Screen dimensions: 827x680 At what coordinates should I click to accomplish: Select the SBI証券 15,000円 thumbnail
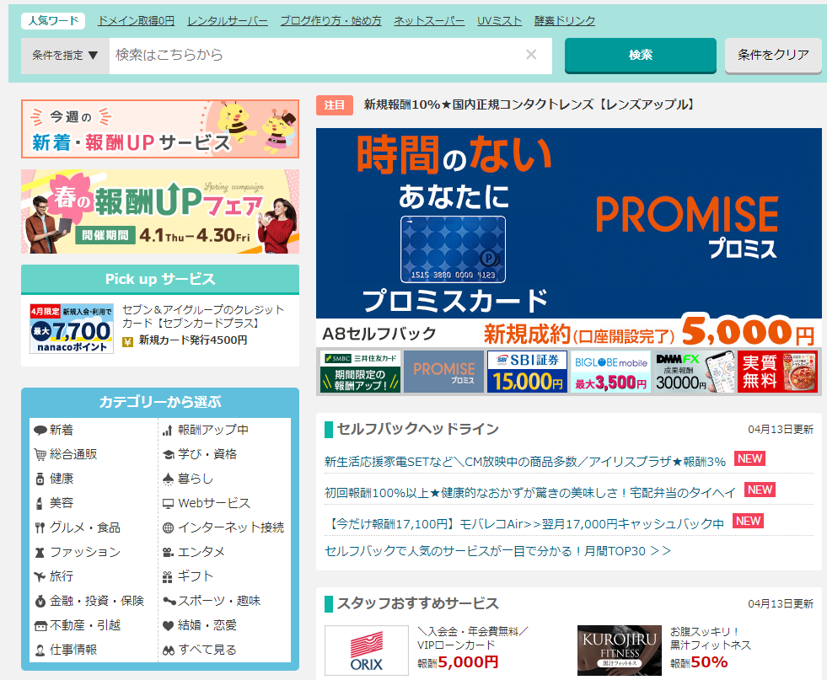pyautogui.click(x=527, y=372)
